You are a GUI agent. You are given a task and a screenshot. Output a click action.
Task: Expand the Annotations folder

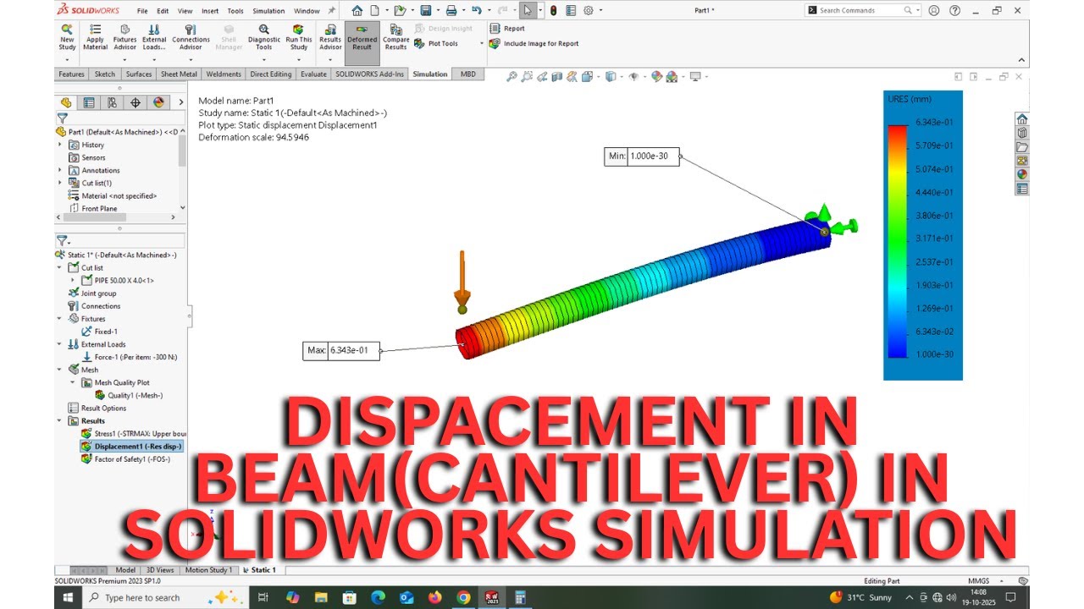[x=60, y=170]
